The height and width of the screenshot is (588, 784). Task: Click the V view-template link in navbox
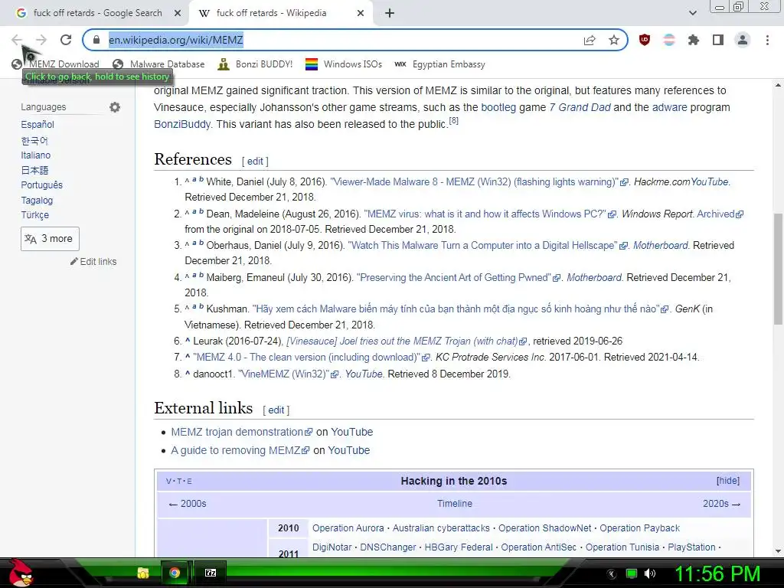168,481
